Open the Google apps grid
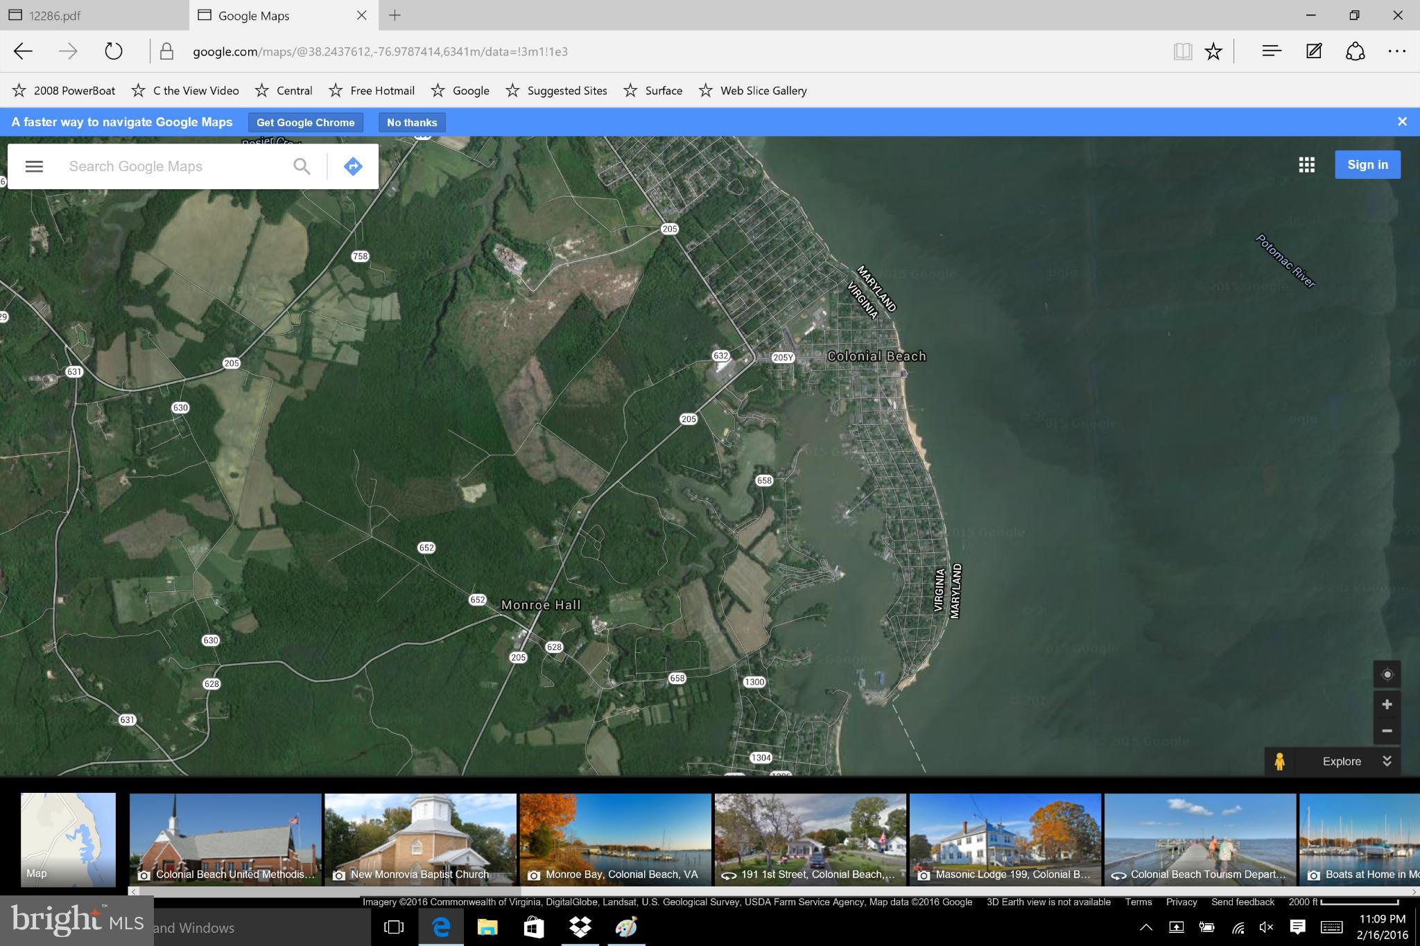The height and width of the screenshot is (946, 1420). click(x=1306, y=164)
